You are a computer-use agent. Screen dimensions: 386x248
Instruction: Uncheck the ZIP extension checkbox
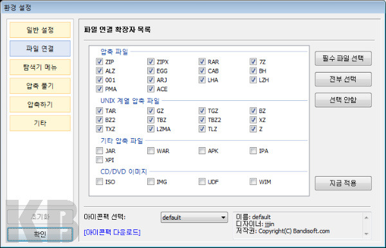tap(100, 62)
